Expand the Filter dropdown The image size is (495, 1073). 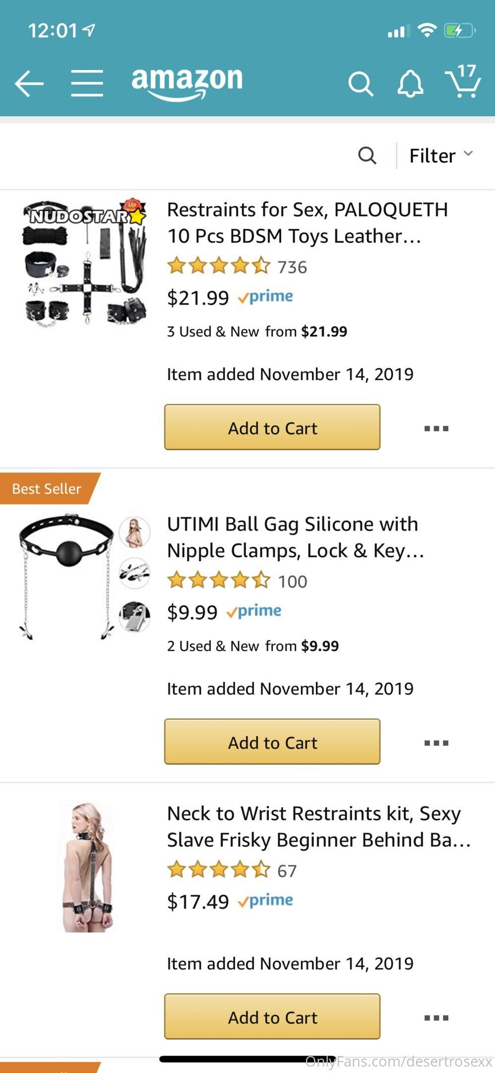tap(440, 155)
